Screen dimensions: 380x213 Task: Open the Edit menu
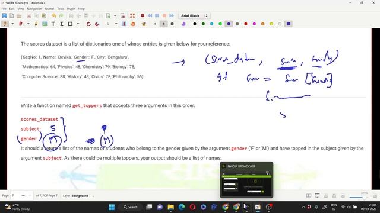coord(12,9)
